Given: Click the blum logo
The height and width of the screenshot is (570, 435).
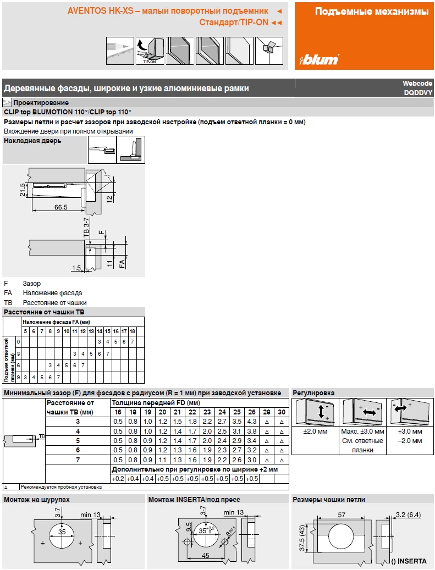Looking at the screenshot, I should [319, 59].
